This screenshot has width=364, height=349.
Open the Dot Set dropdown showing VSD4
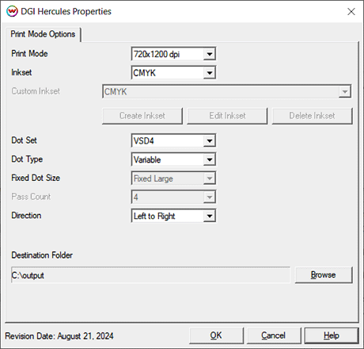173,140
